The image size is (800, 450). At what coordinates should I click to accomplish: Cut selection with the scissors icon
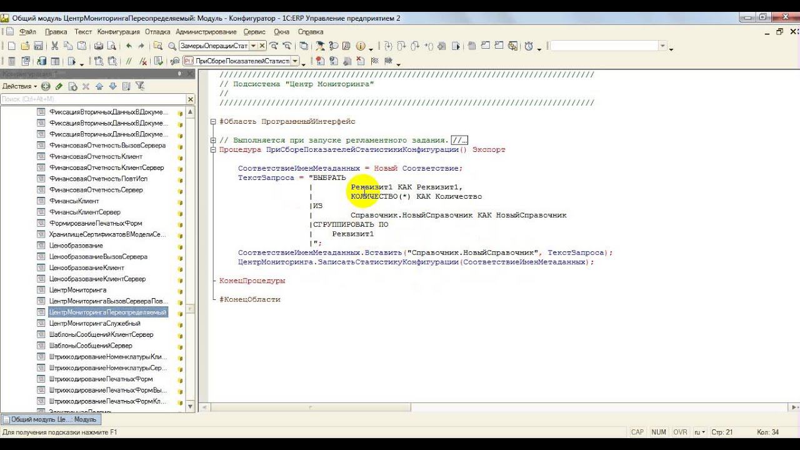55,46
